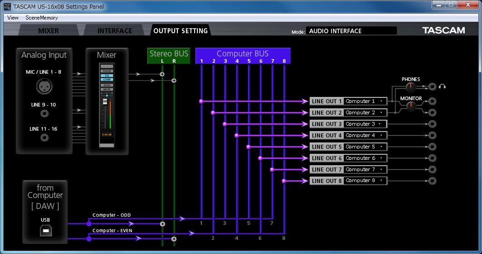Close the Settings Panel window

tap(468, 5)
